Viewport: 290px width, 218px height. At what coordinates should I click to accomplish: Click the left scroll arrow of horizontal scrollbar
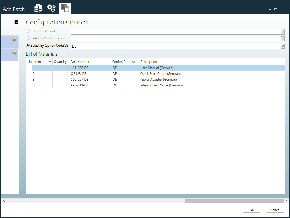4,200
